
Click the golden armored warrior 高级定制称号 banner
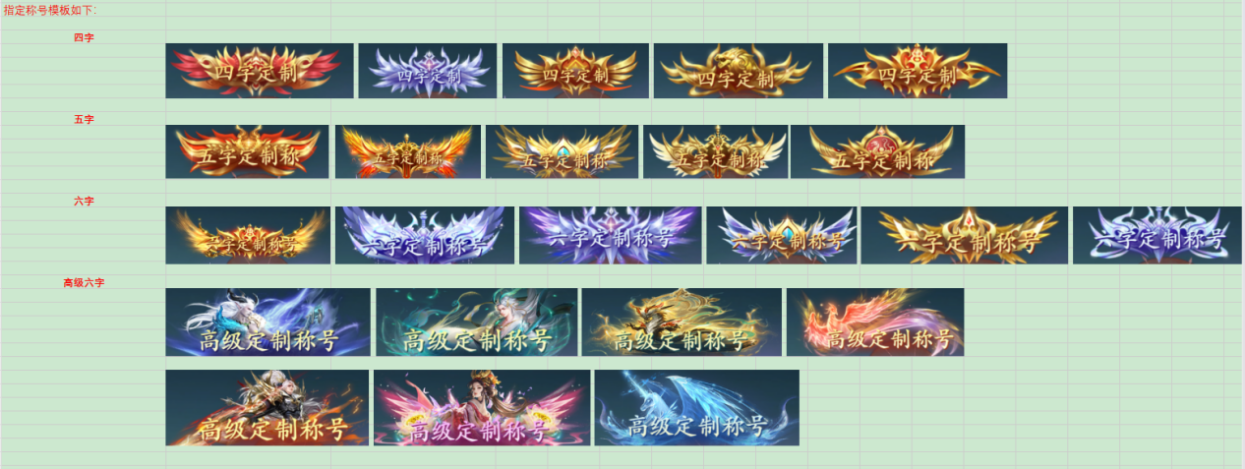coord(682,322)
